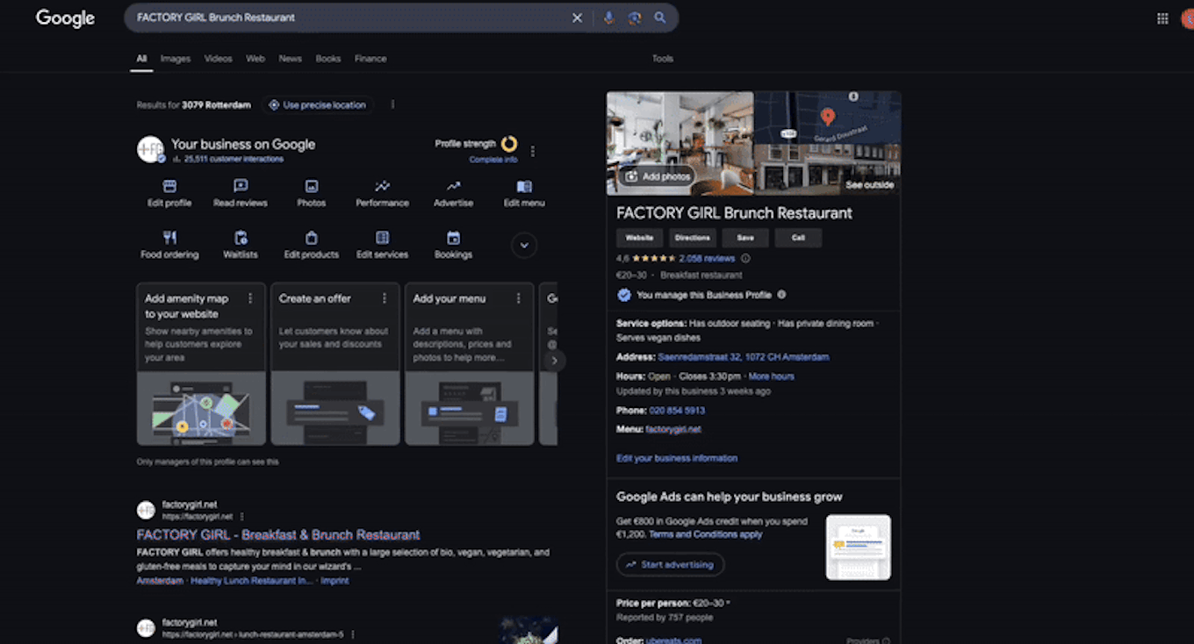Open Terms and Conditions apply link
This screenshot has height=644, width=1194.
[x=706, y=534]
